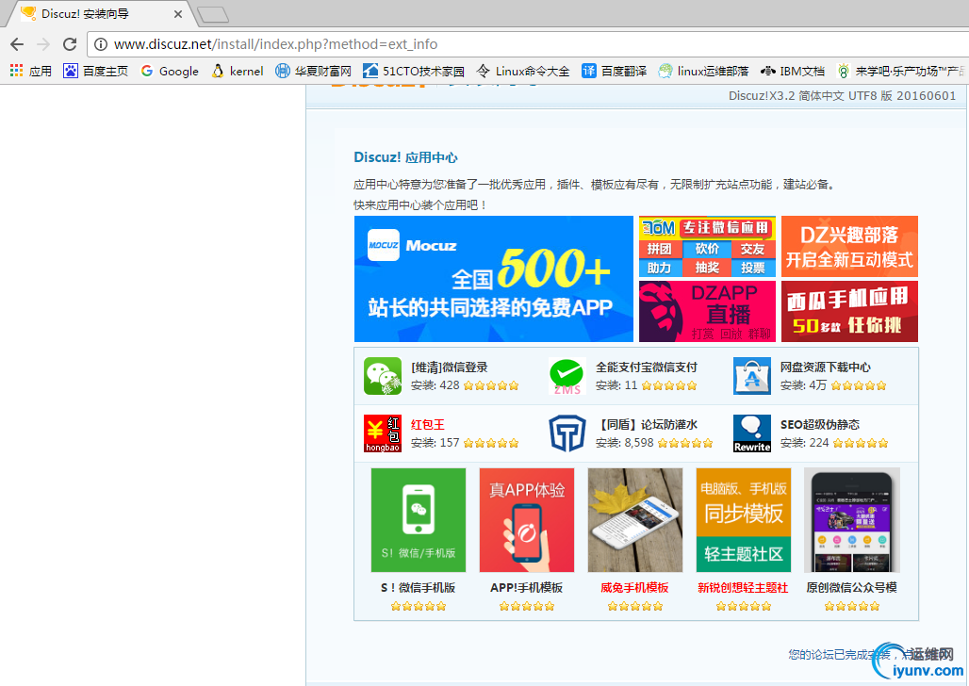The height and width of the screenshot is (686, 969).
Task: Open the SEO超级伪静态 link
Action: coord(819,425)
